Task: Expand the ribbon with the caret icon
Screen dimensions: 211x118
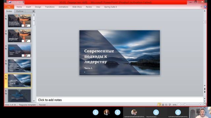Action: [x=201, y=7]
